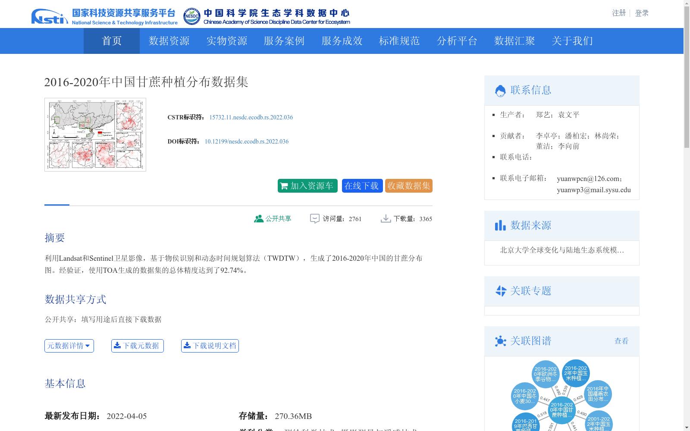690x431 pixels.
Task: Open the 实物资源 menu
Action: click(227, 41)
